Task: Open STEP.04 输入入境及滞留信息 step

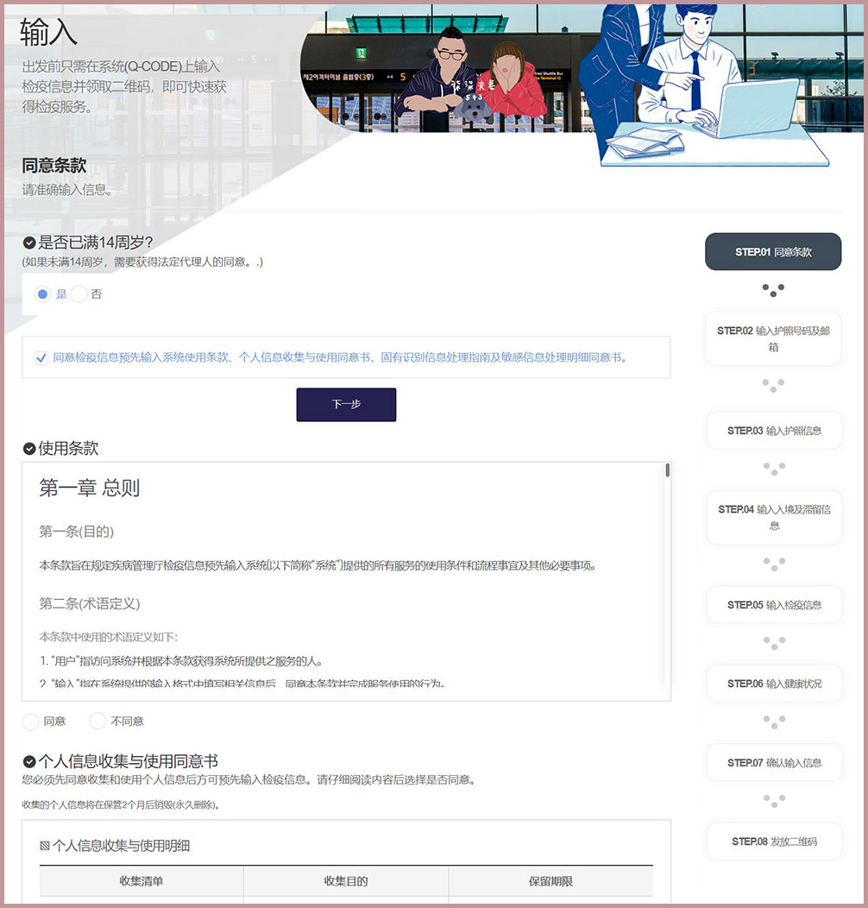Action: pyautogui.click(x=774, y=517)
